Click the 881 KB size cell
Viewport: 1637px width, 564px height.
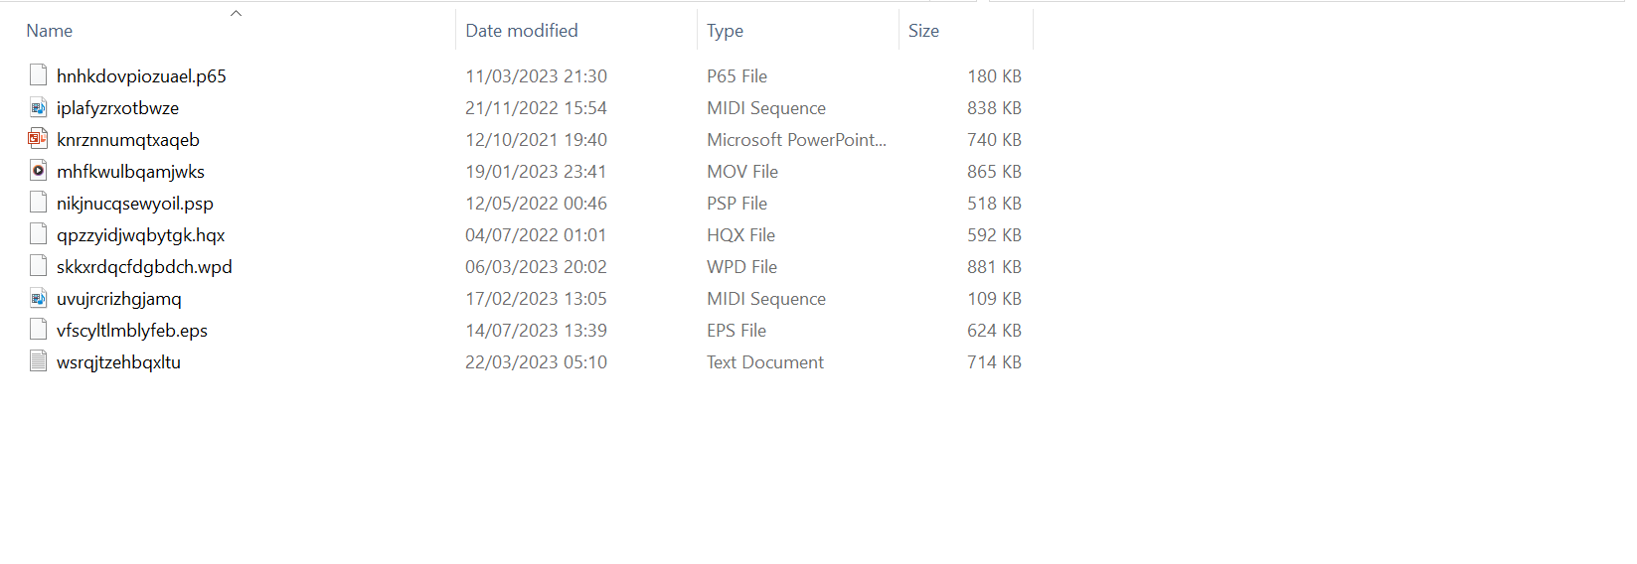tap(994, 267)
